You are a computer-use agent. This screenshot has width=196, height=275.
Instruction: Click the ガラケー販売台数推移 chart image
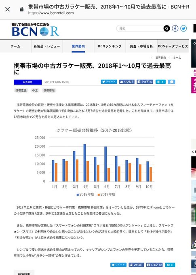(x=94, y=162)
